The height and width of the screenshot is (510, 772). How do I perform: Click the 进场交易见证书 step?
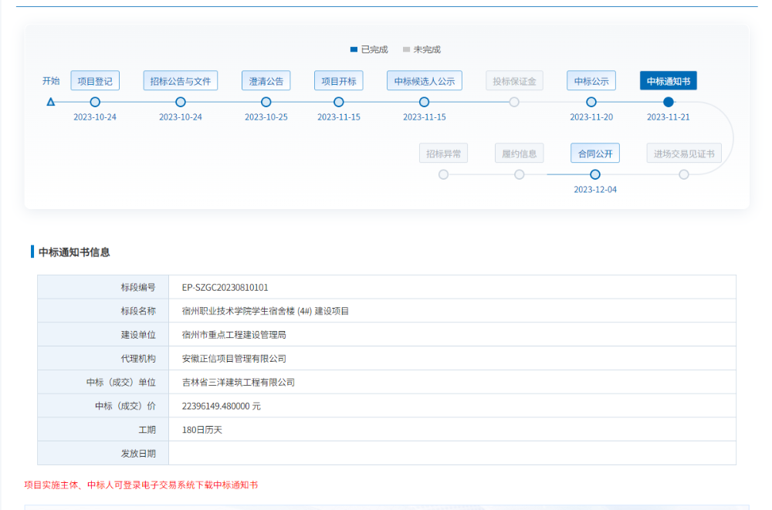coord(684,153)
